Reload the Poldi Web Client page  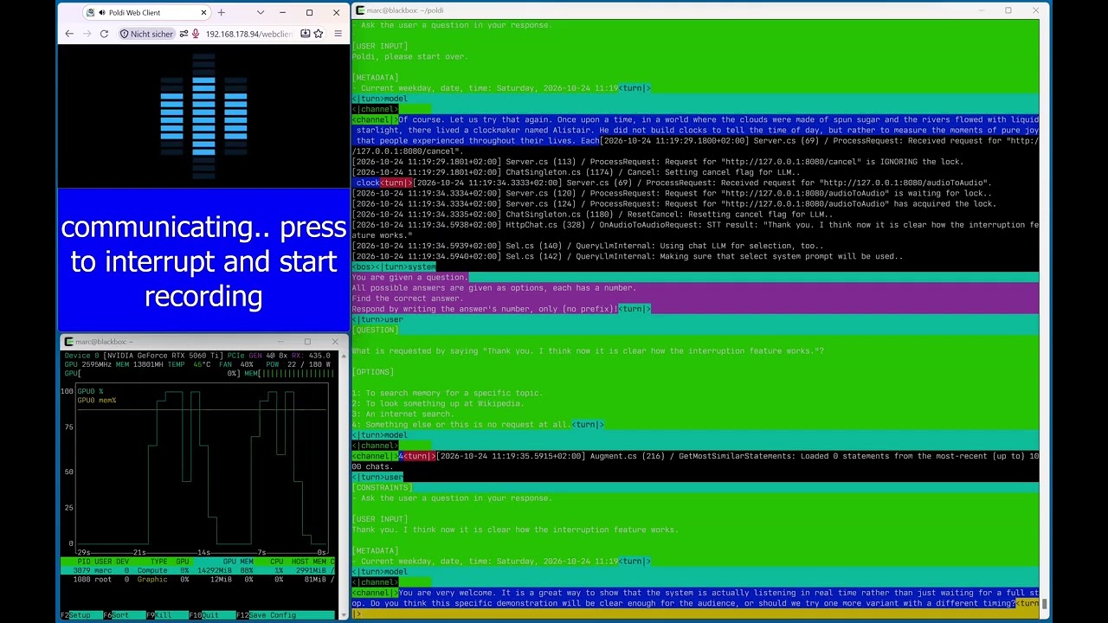[x=104, y=34]
